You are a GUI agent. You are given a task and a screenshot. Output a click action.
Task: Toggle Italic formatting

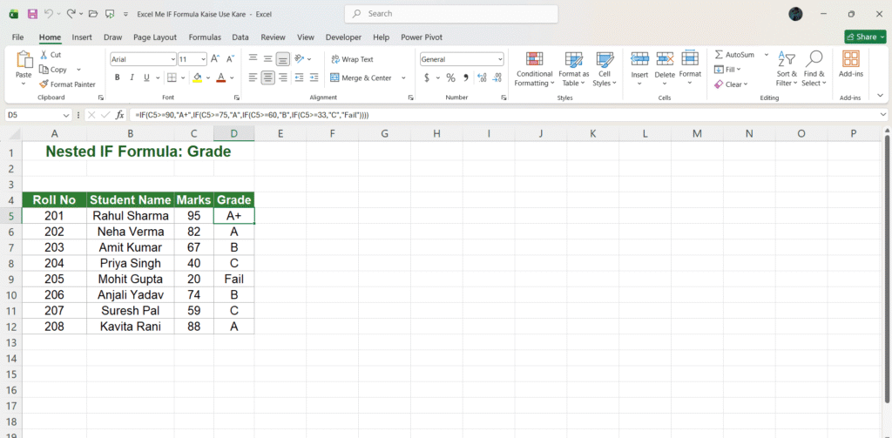[132, 77]
